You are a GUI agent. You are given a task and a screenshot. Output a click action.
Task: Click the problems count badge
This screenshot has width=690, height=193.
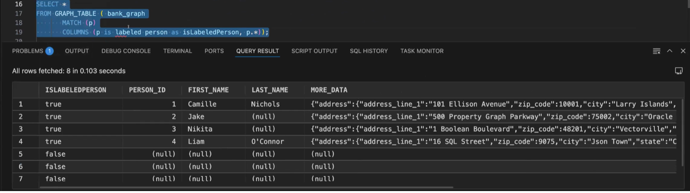point(49,51)
